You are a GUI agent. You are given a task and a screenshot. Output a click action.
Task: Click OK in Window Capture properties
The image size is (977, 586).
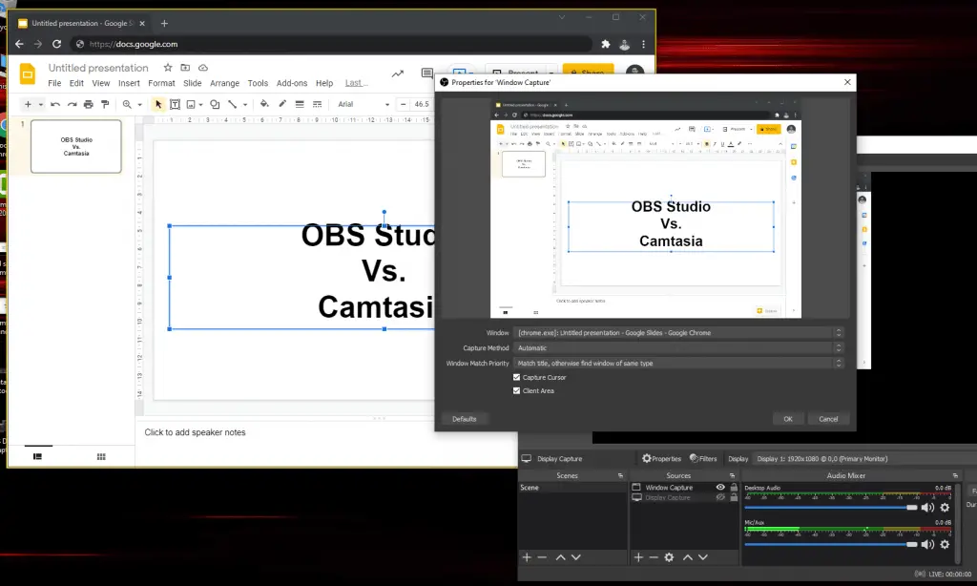(x=787, y=419)
